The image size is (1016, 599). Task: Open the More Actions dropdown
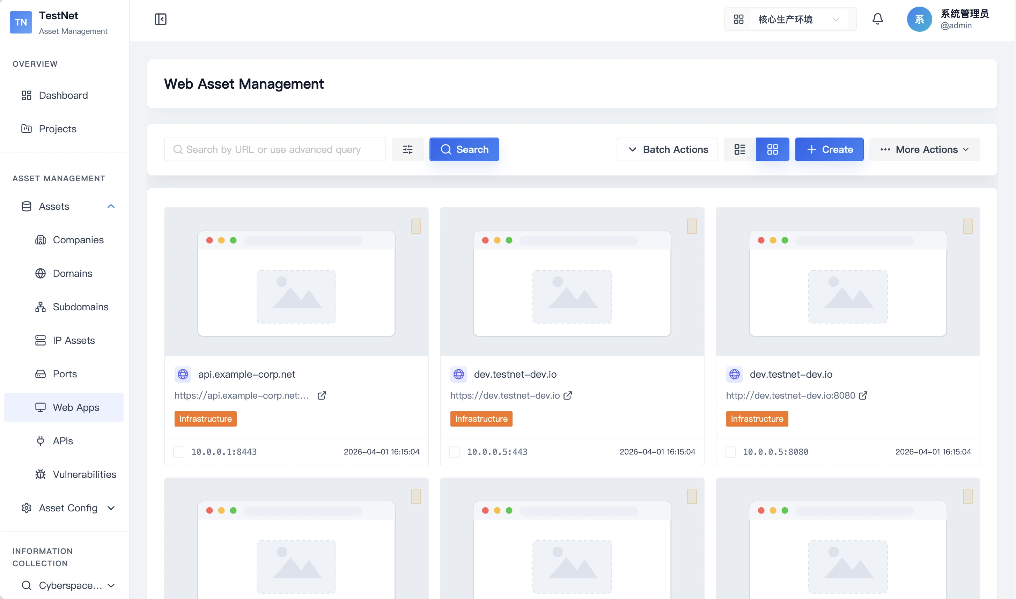point(925,149)
